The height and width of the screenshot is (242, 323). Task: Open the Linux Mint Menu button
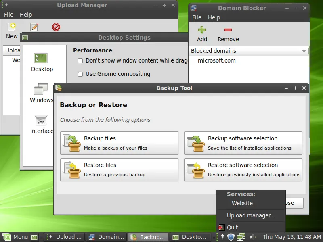15,237
